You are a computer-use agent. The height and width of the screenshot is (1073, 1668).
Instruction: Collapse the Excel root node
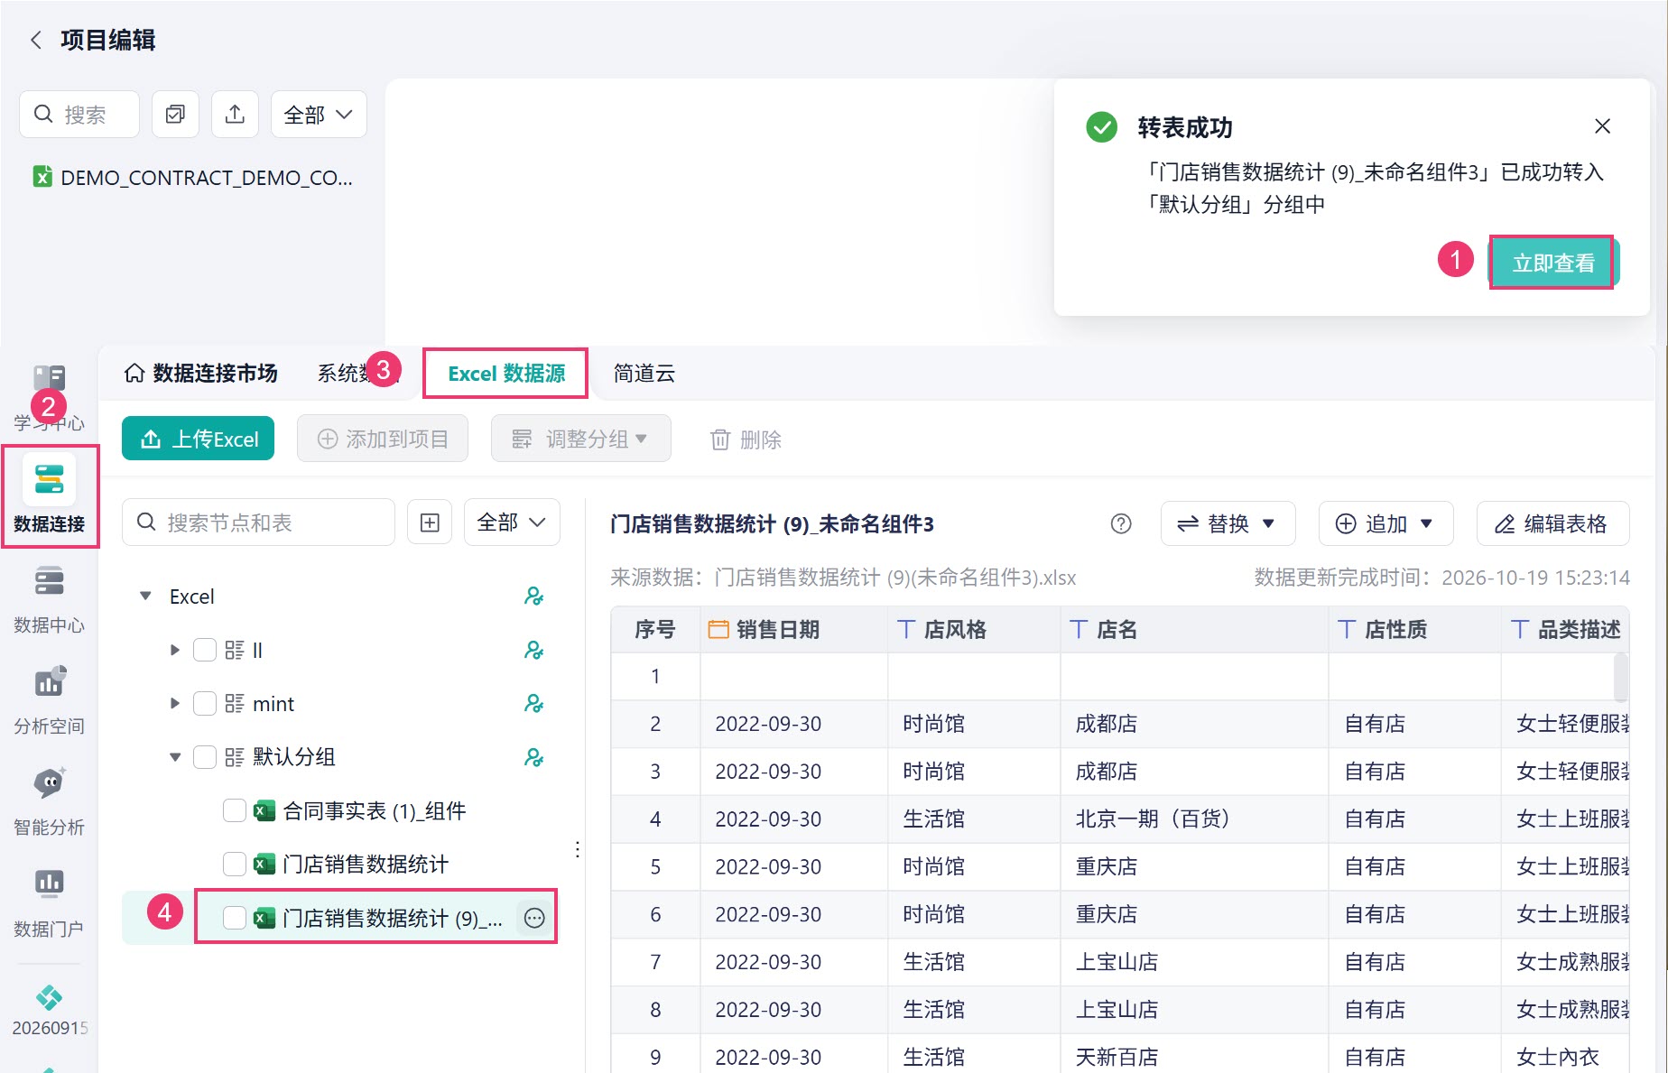[145, 597]
